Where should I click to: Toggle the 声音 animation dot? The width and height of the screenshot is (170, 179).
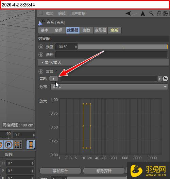coord(41,72)
